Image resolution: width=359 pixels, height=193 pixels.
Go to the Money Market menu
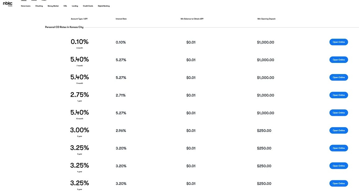point(53,6)
